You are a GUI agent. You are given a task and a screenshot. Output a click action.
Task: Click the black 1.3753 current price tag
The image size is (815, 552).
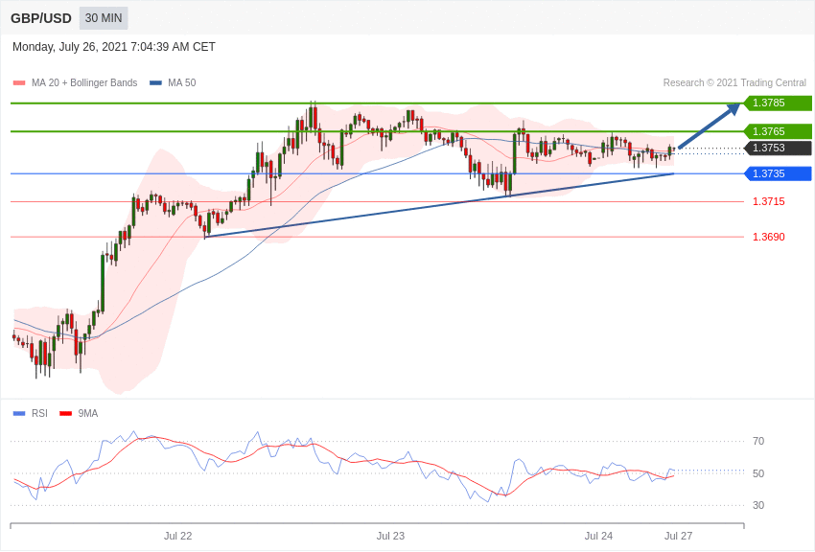tap(778, 148)
